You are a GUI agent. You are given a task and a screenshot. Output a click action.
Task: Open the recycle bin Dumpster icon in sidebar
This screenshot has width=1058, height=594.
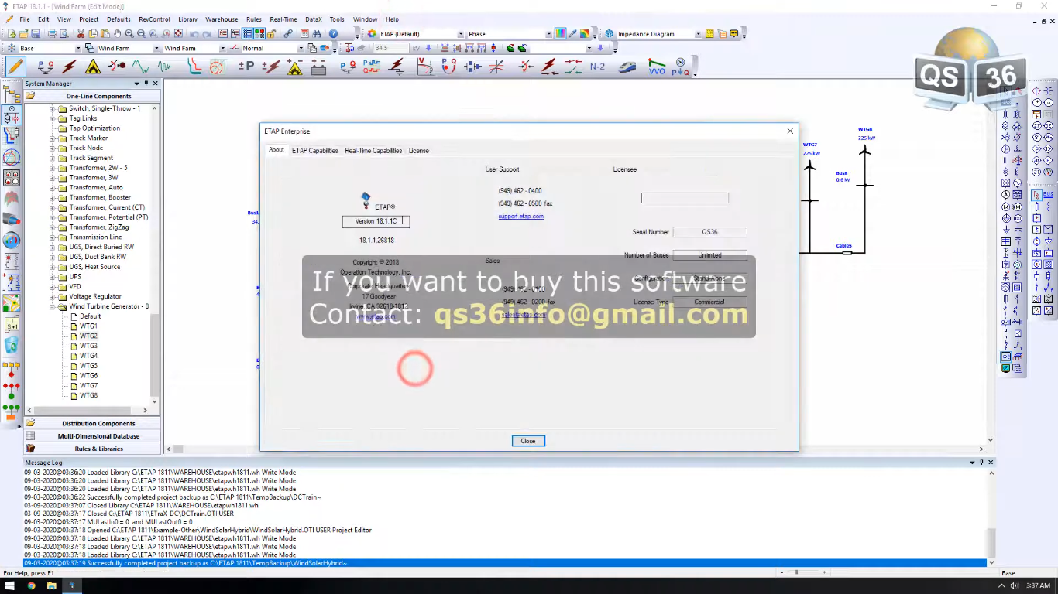point(12,346)
